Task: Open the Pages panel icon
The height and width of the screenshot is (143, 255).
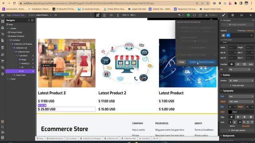Action: [3, 41]
